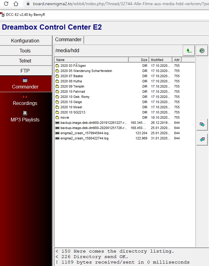Image resolution: width=209 pixels, height=266 pixels.
Task: Click the file icon of enigma2_crash_1579945944.log
Action: click(x=57, y=133)
